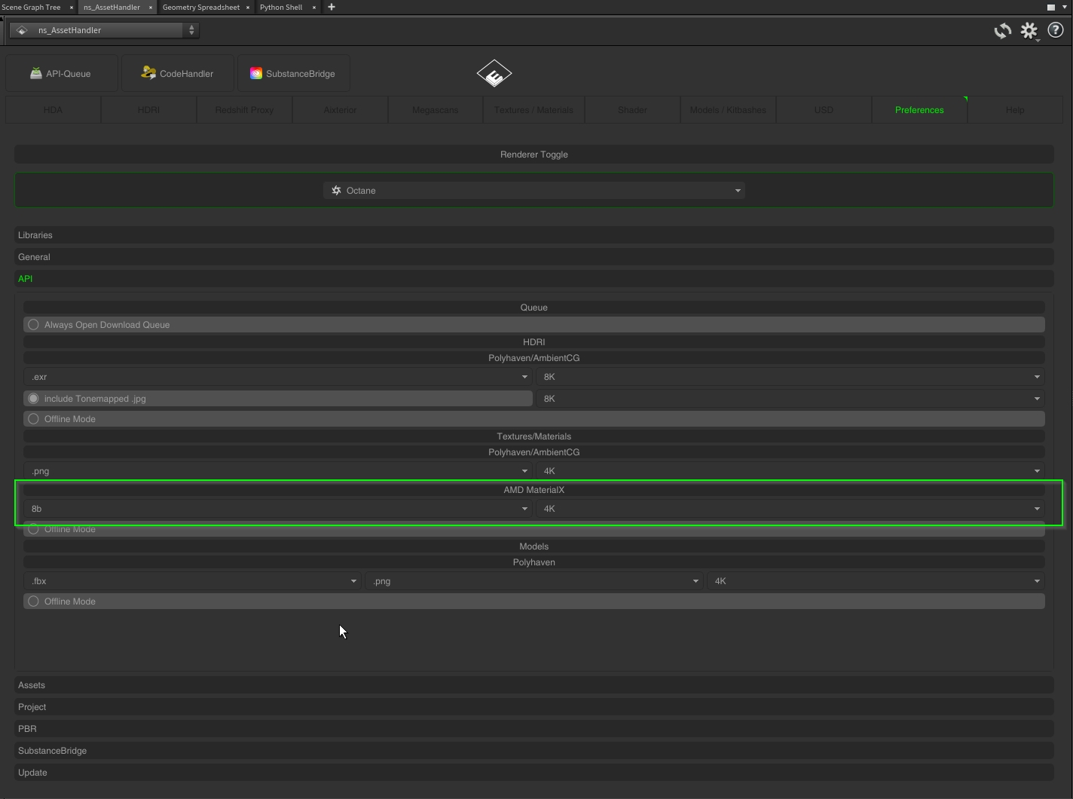1073x799 pixels.
Task: Expand the SubstanceBridge preferences section
Action: point(52,751)
